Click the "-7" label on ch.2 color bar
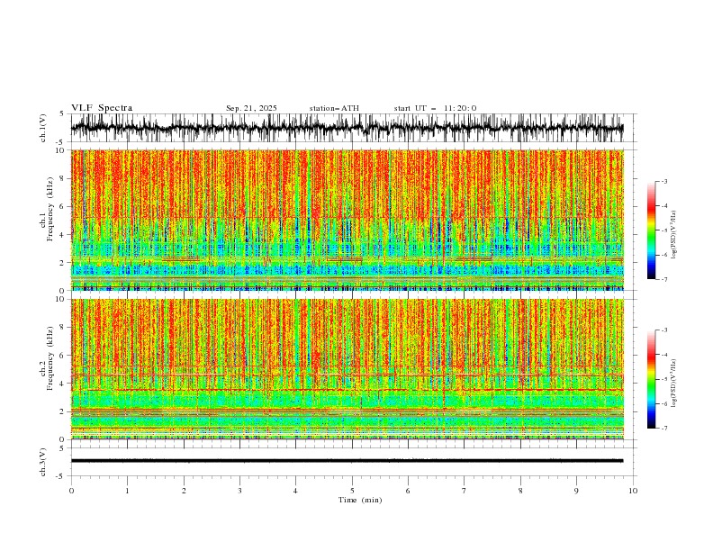 [x=664, y=428]
